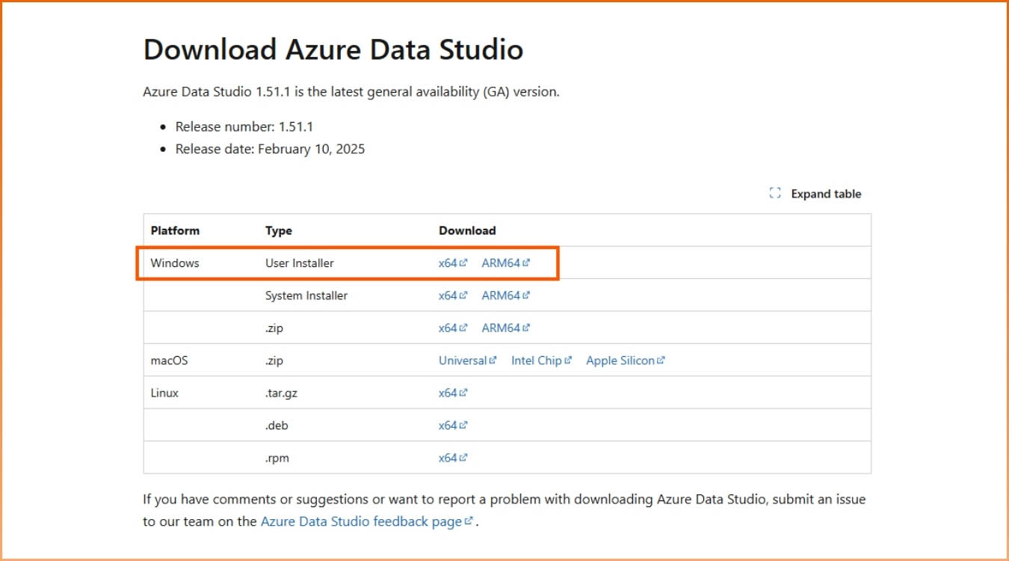Download macOS Intel Chip .zip
The height and width of the screenshot is (561, 1009).
(542, 361)
